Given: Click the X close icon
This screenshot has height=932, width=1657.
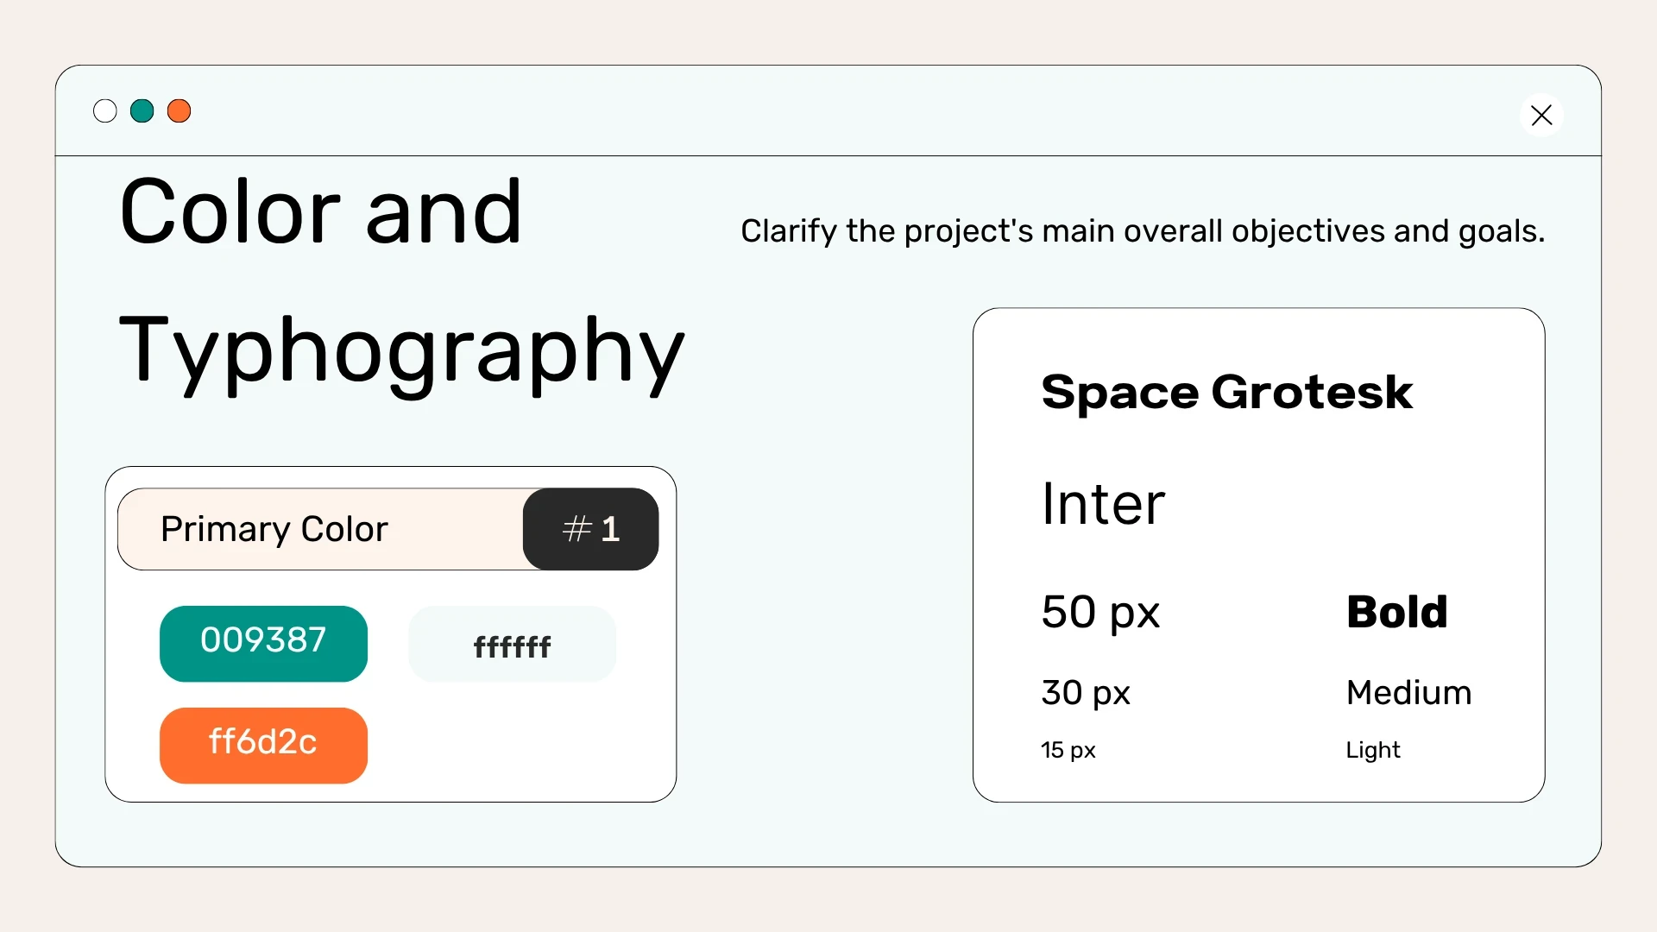Looking at the screenshot, I should coord(1541,115).
